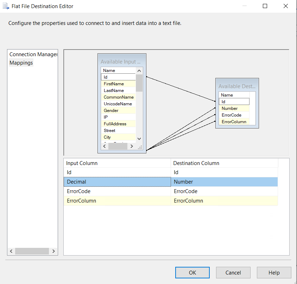
Task: Cancel the editor dialog
Action: (x=233, y=272)
